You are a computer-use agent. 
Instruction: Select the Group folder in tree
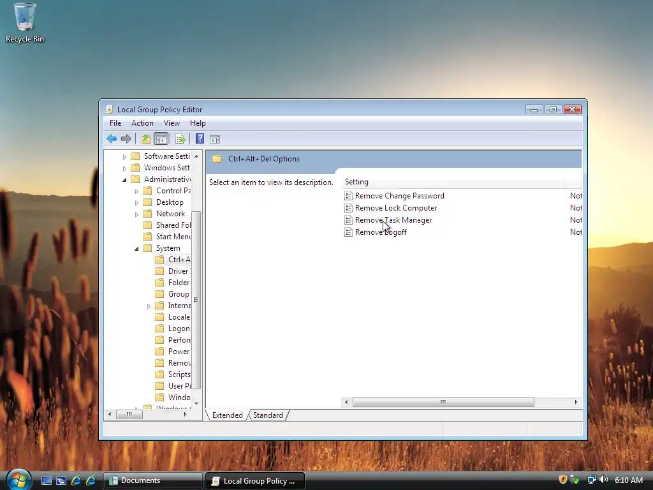(x=179, y=294)
